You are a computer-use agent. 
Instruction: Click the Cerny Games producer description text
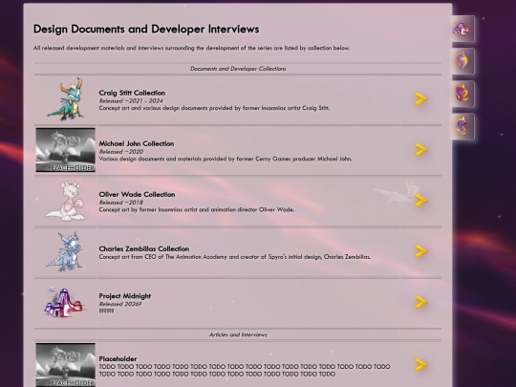pyautogui.click(x=226, y=159)
